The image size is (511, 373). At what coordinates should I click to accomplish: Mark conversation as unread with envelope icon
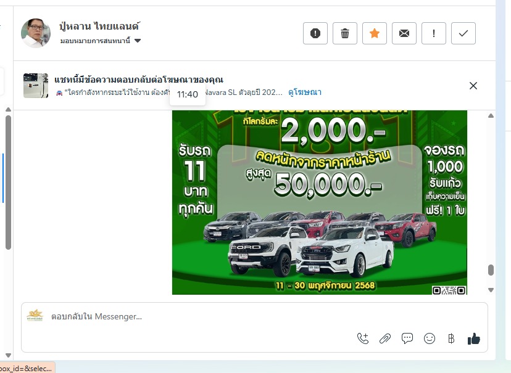click(404, 33)
